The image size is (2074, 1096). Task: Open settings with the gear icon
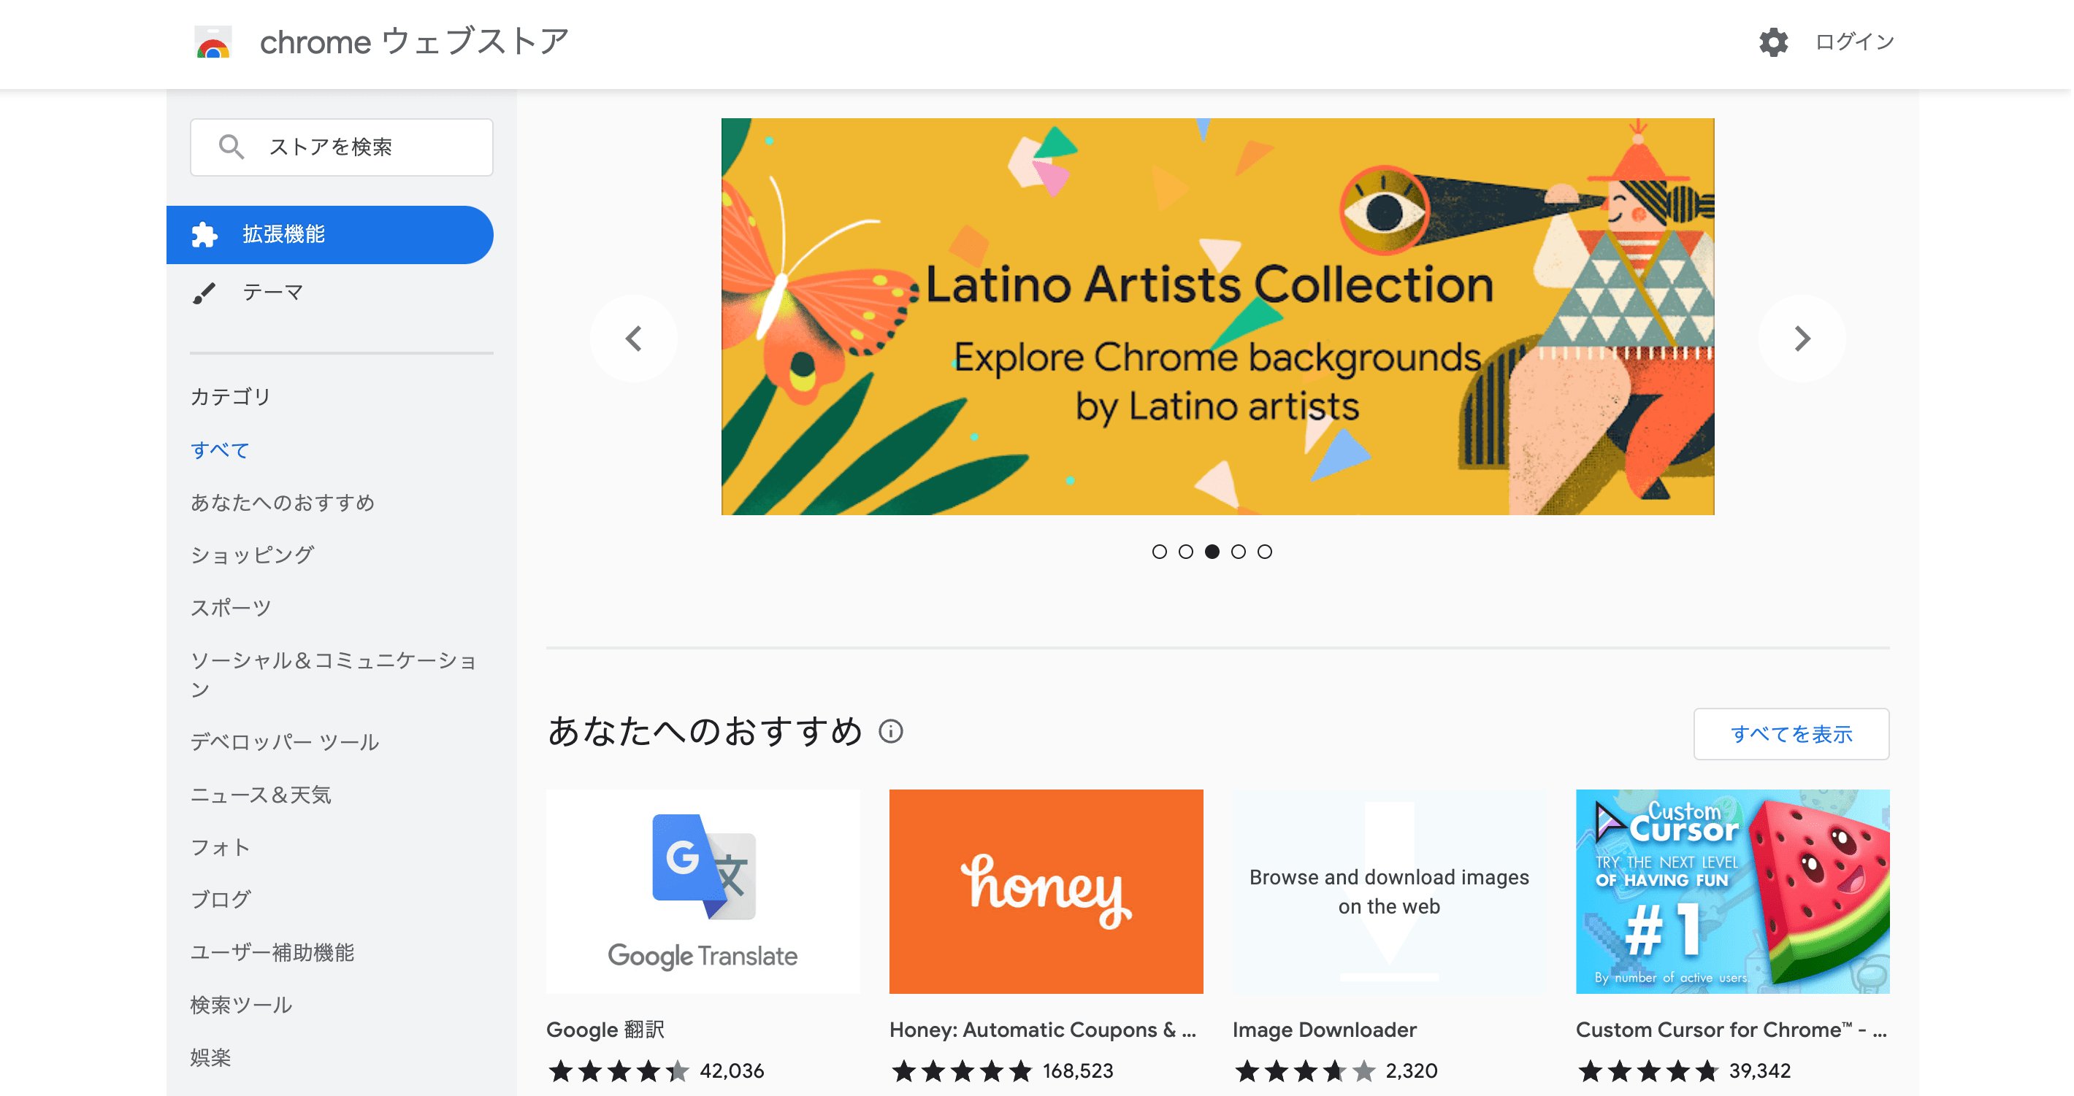[x=1773, y=42]
